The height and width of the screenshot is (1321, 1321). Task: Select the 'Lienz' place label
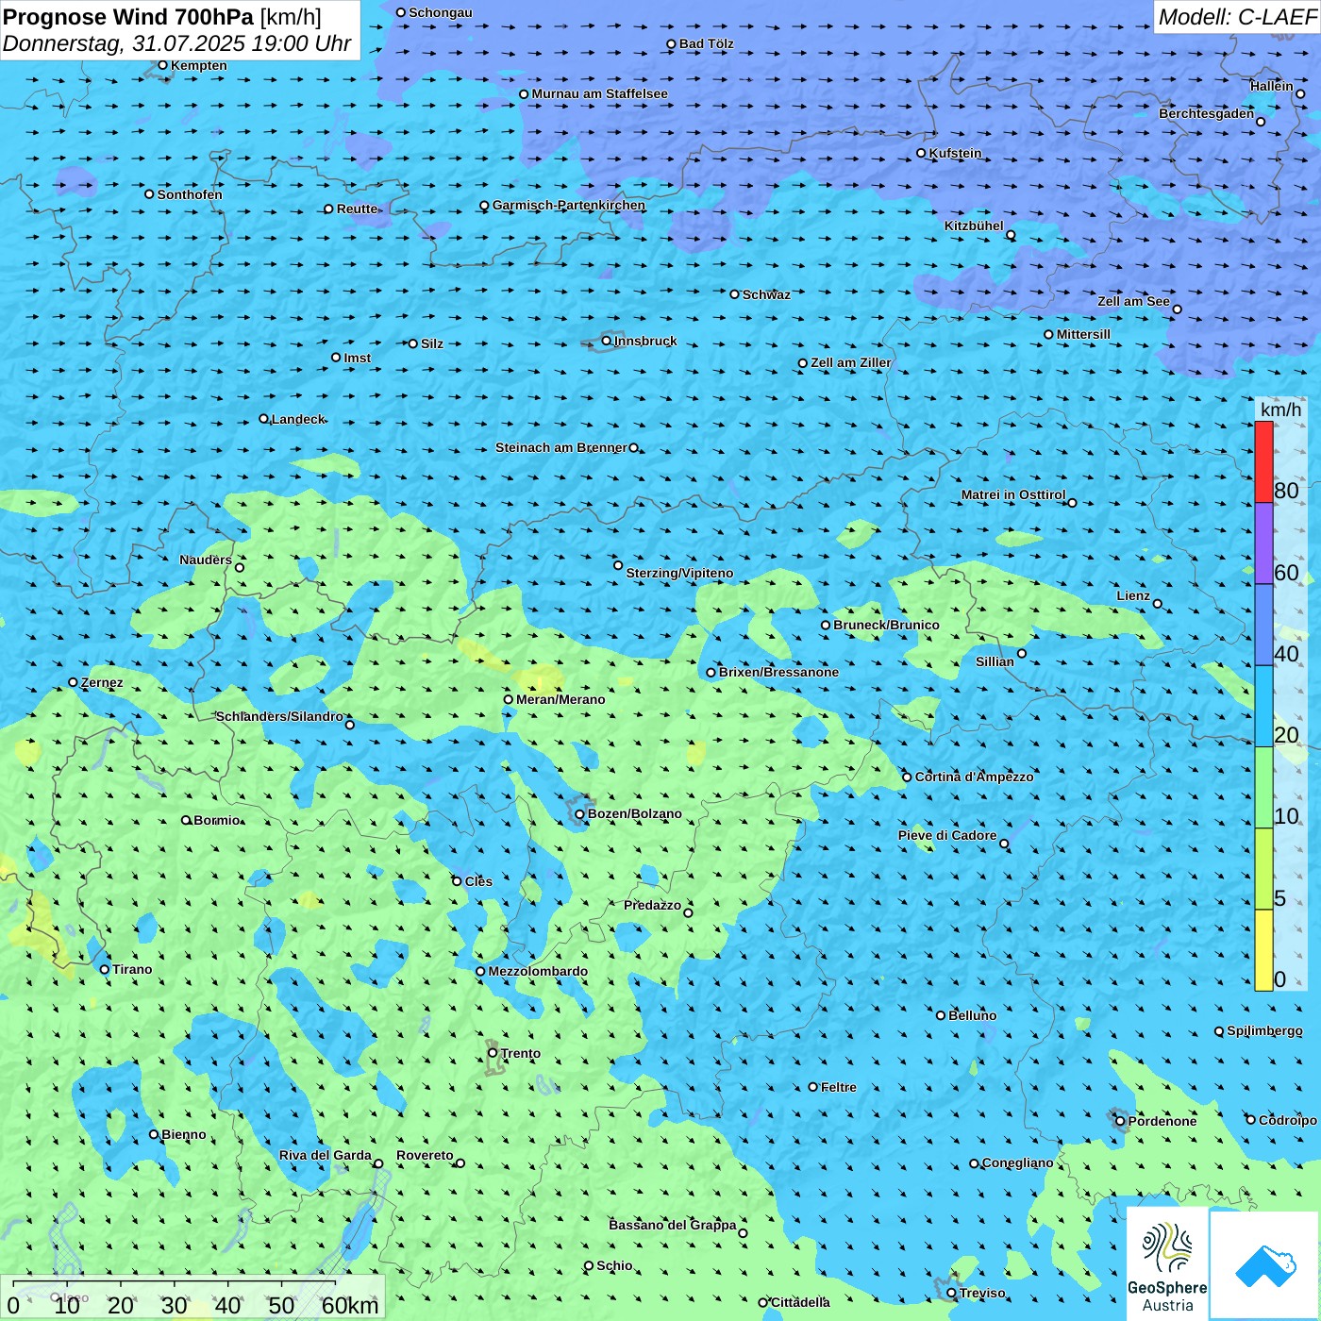(1133, 595)
